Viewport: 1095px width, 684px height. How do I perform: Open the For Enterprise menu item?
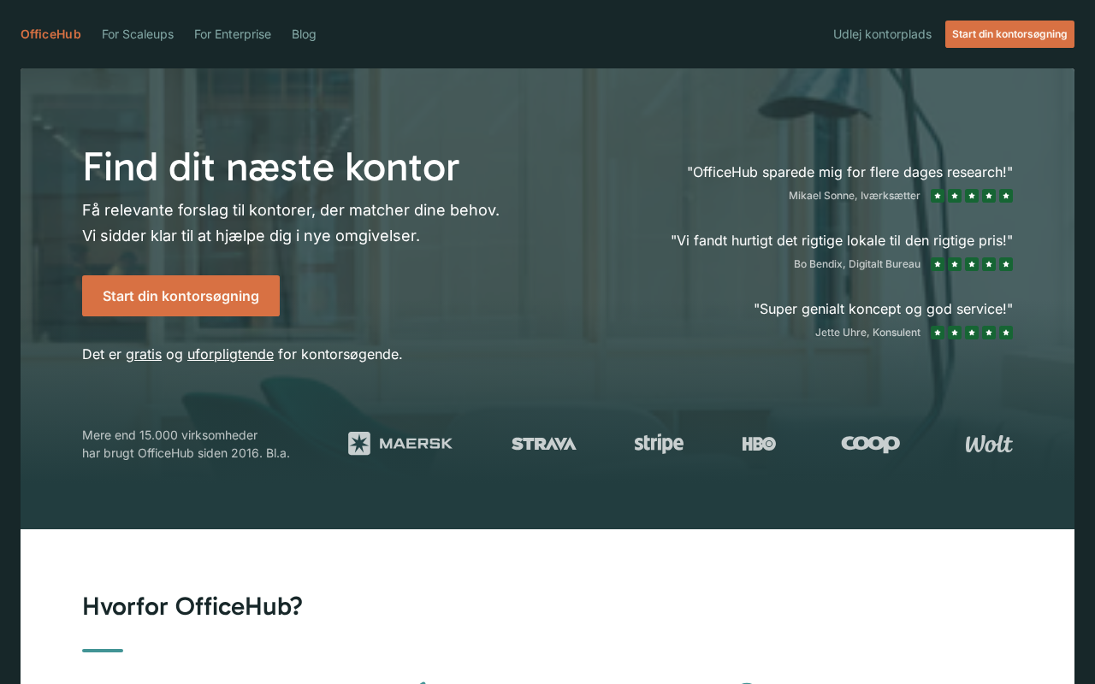(233, 34)
